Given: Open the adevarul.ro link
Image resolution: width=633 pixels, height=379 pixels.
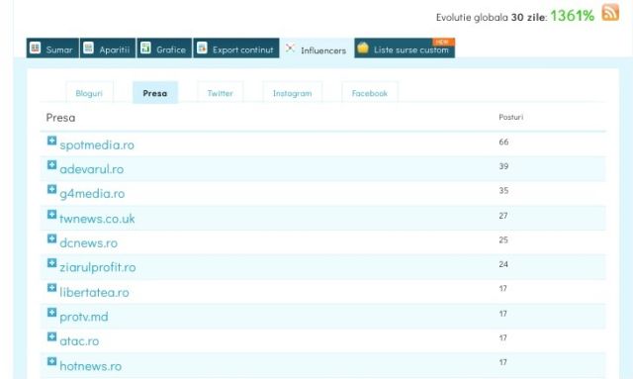Looking at the screenshot, I should pyautogui.click(x=92, y=169).
